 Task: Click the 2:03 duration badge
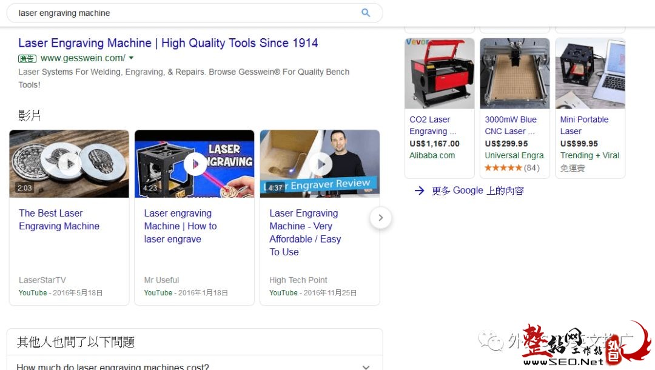tap(24, 188)
